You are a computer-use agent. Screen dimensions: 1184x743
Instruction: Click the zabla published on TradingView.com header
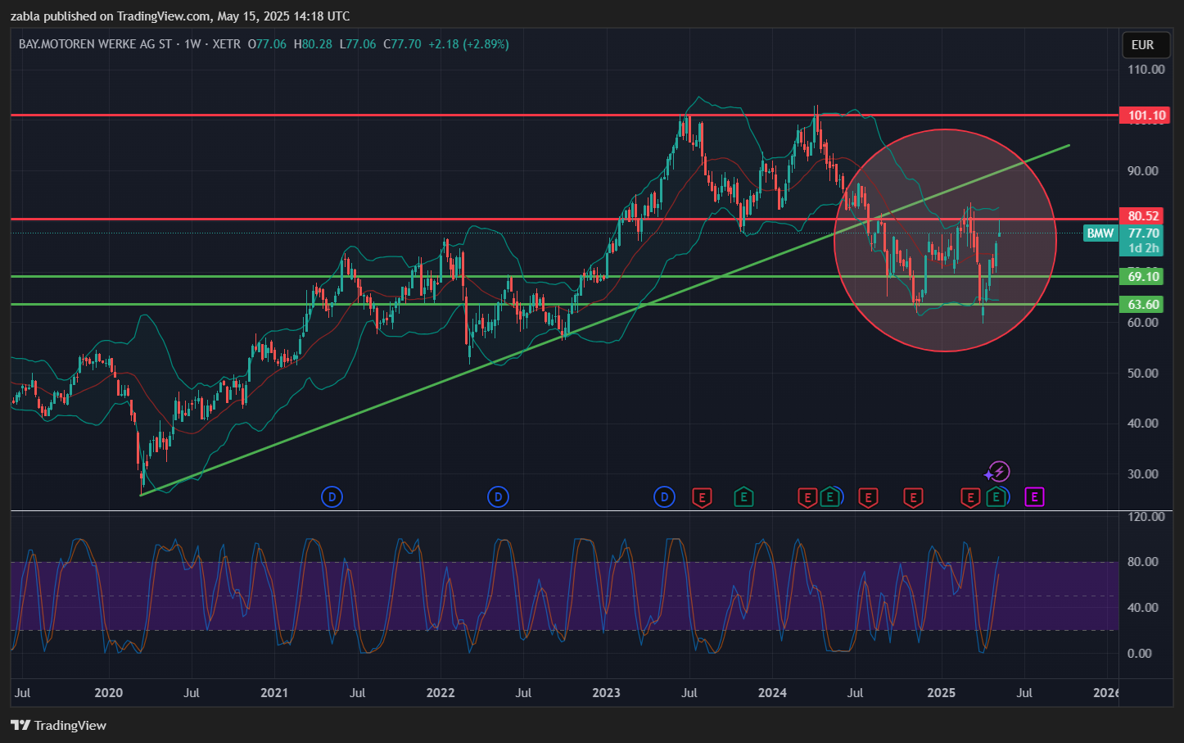click(x=180, y=16)
